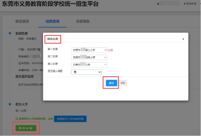This screenshot has width=201, height=136.
Task: Click the 必选 required marker text
Action: tap(110, 50)
